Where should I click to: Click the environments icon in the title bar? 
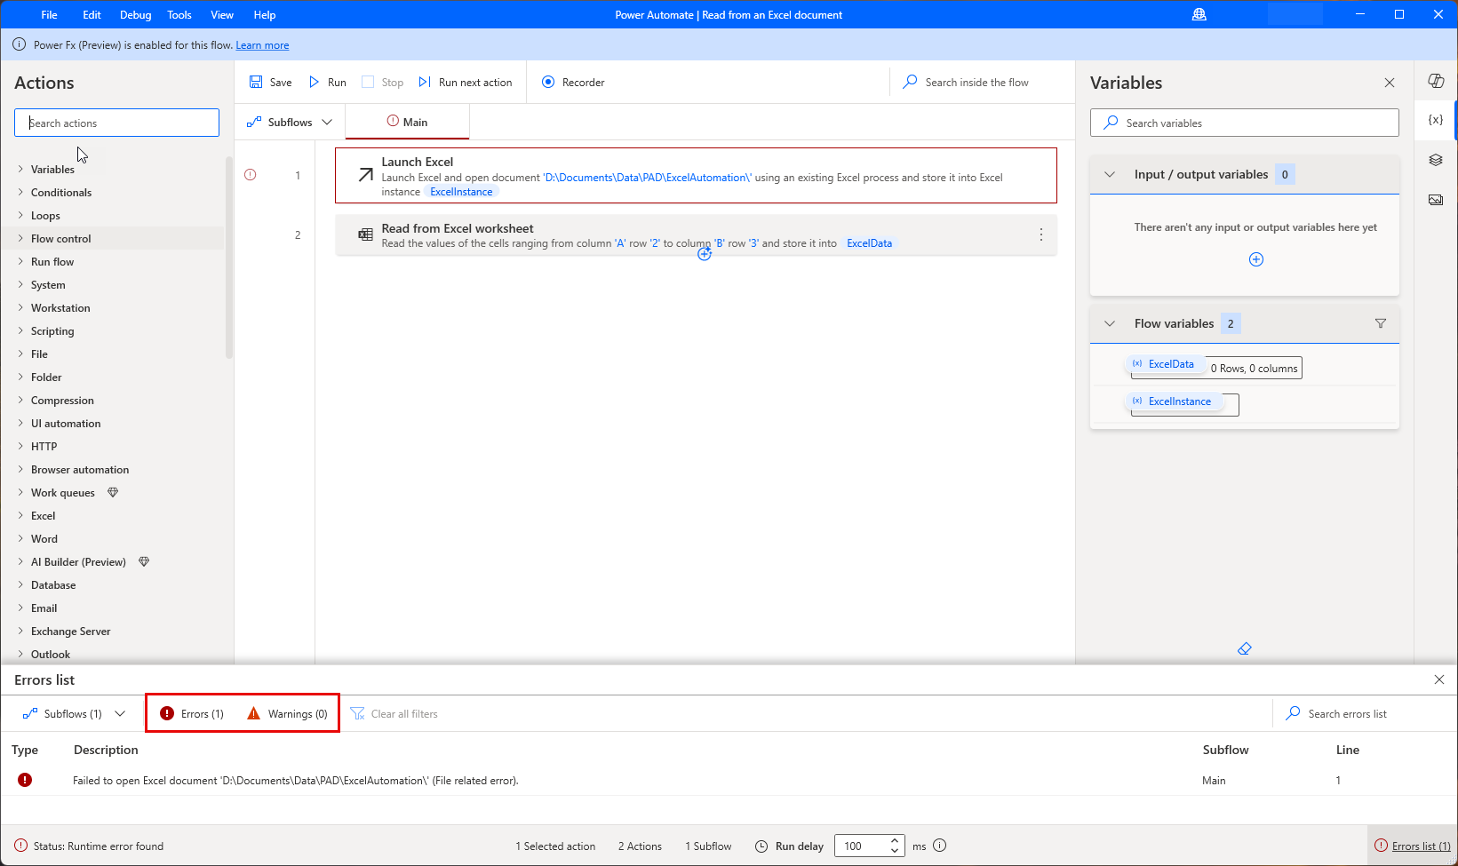(1199, 14)
